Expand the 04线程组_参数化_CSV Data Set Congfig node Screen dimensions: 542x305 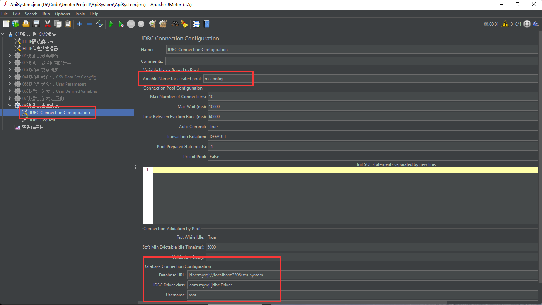[10, 77]
